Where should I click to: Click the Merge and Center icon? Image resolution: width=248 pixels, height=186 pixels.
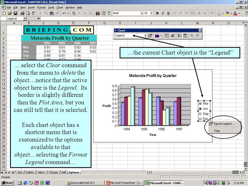(192, 13)
